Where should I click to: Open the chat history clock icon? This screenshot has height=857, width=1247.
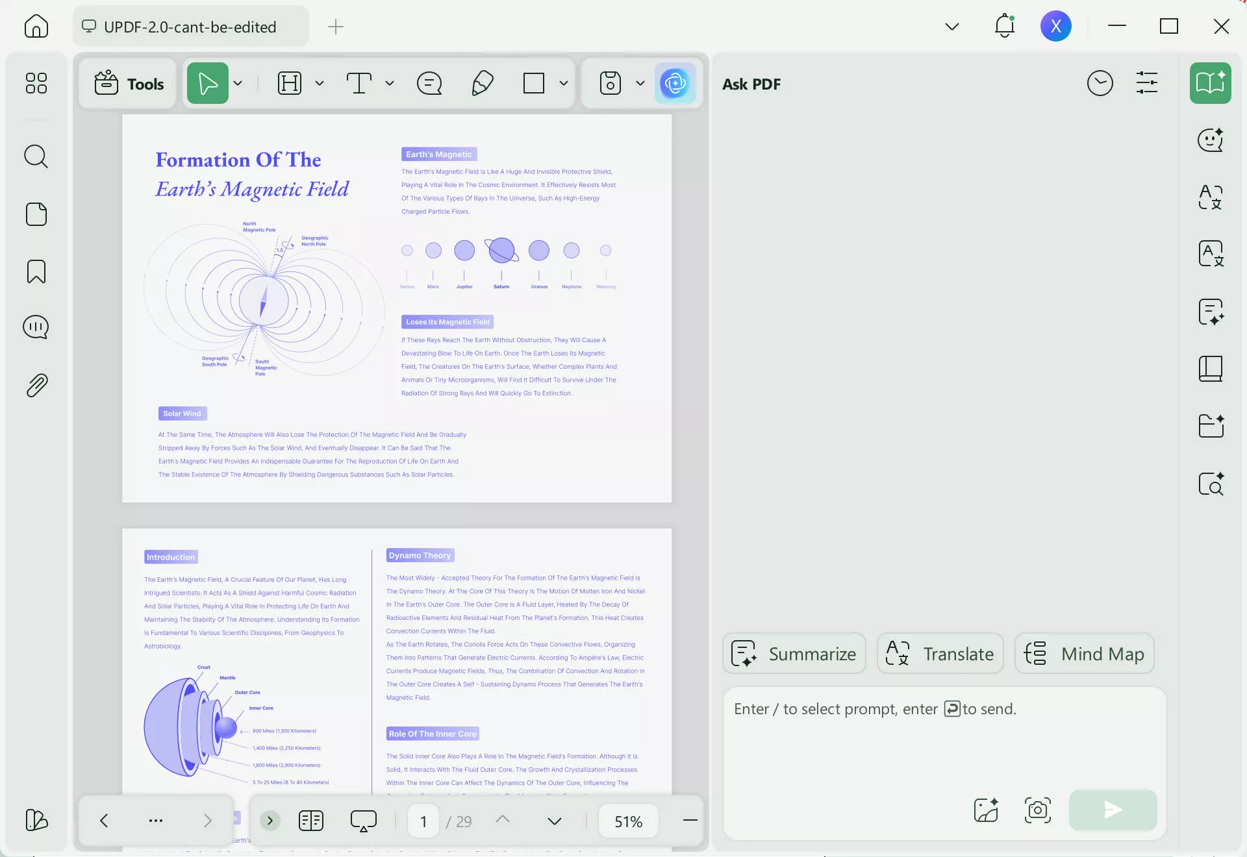click(x=1100, y=83)
